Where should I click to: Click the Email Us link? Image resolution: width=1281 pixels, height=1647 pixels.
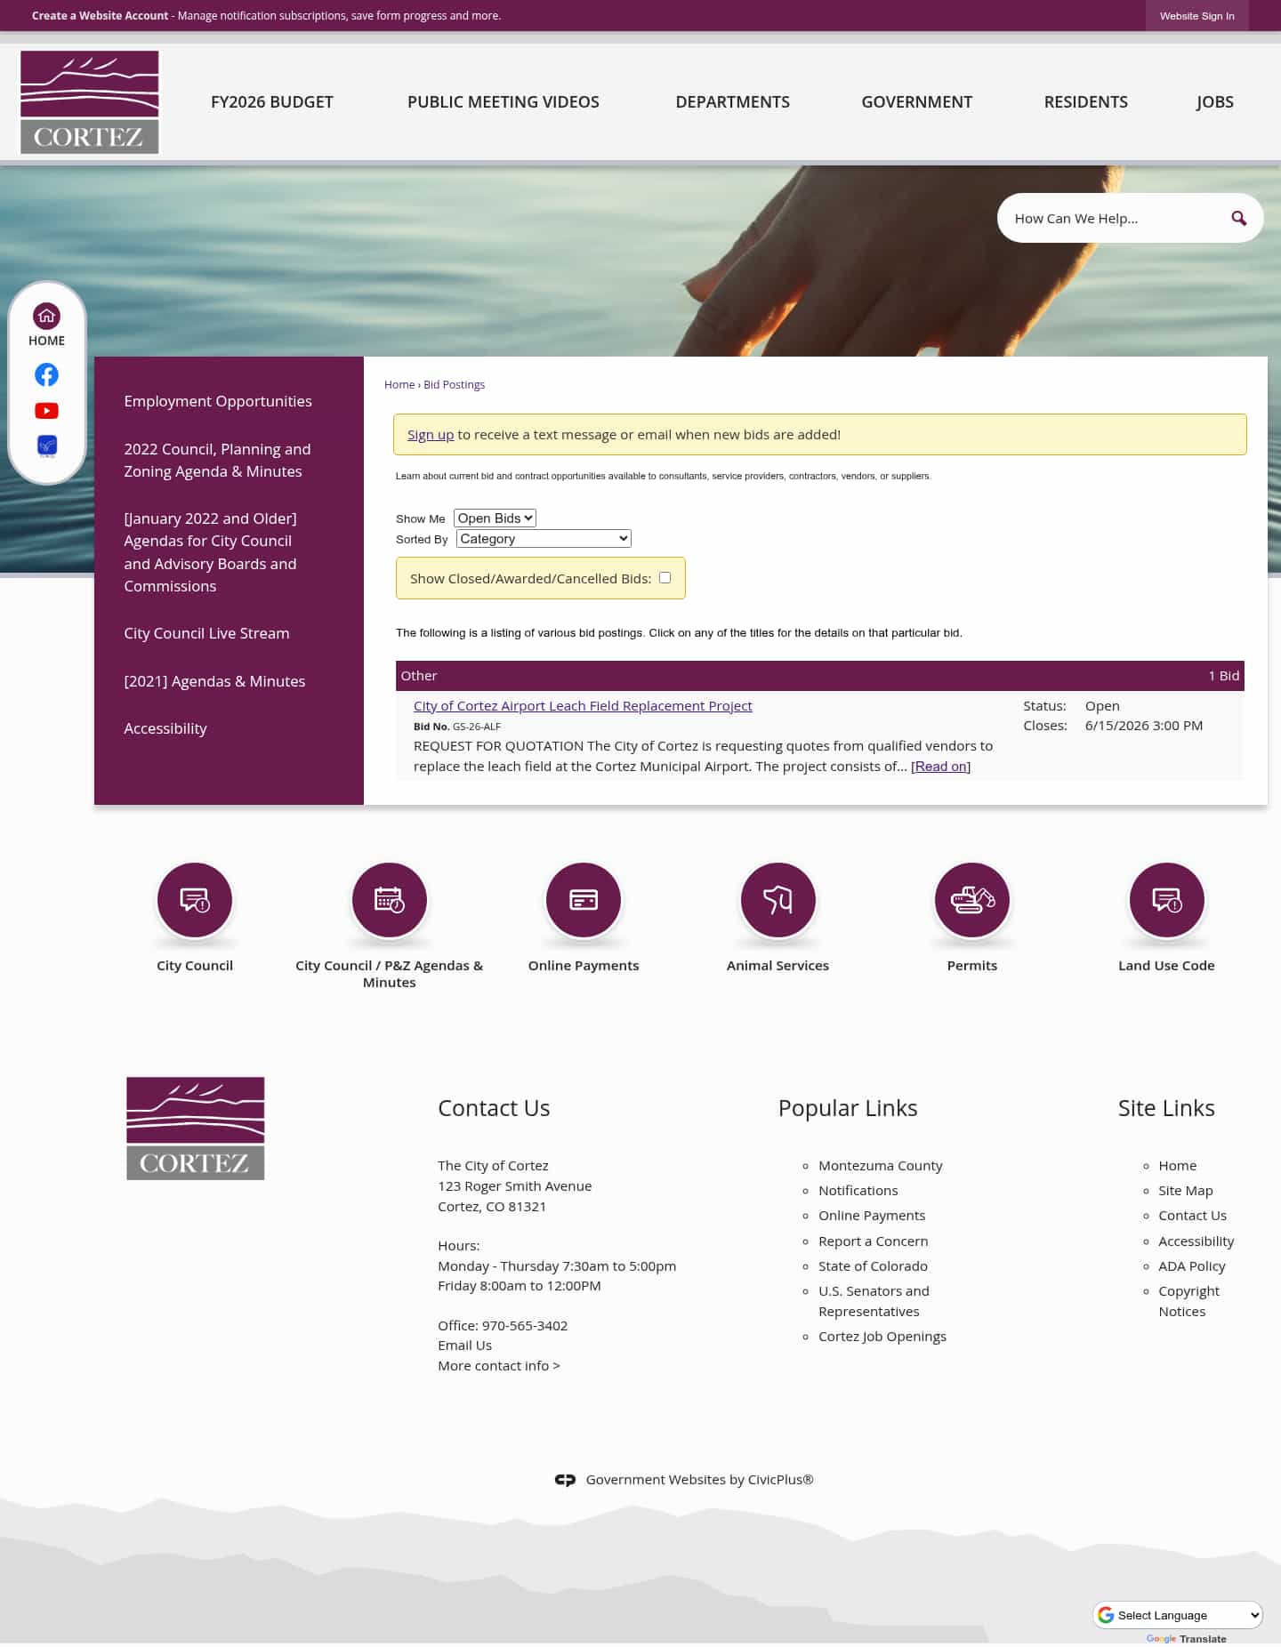[x=464, y=1346]
